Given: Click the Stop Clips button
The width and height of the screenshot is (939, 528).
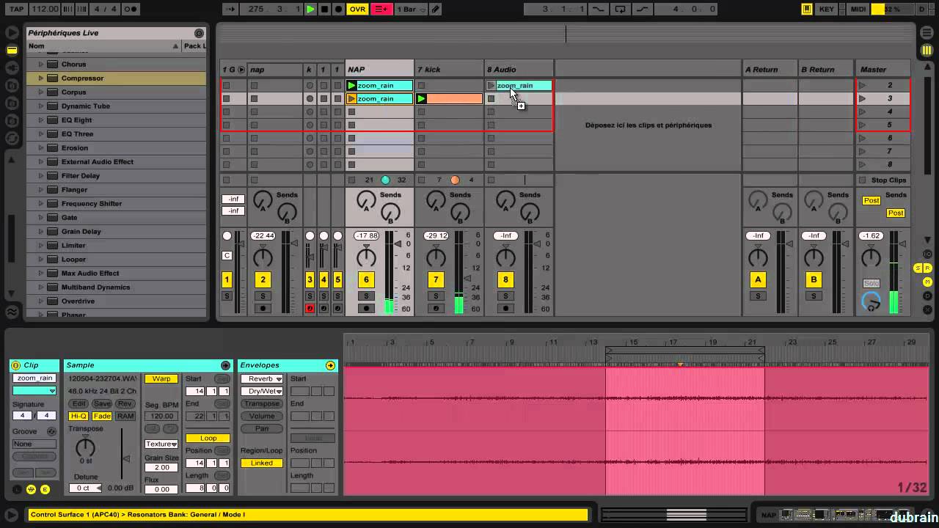Looking at the screenshot, I should click(883, 180).
